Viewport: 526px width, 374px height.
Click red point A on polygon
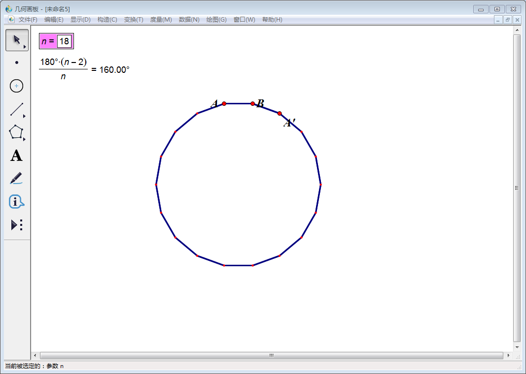tap(224, 103)
